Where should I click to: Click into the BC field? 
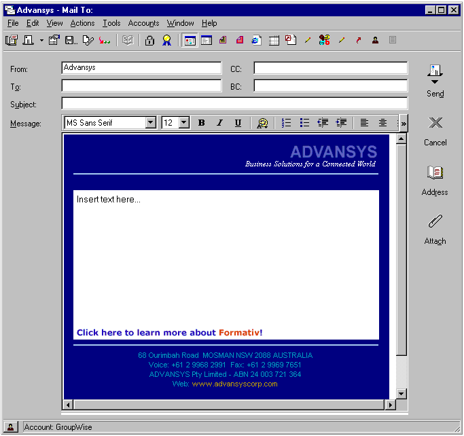point(331,86)
